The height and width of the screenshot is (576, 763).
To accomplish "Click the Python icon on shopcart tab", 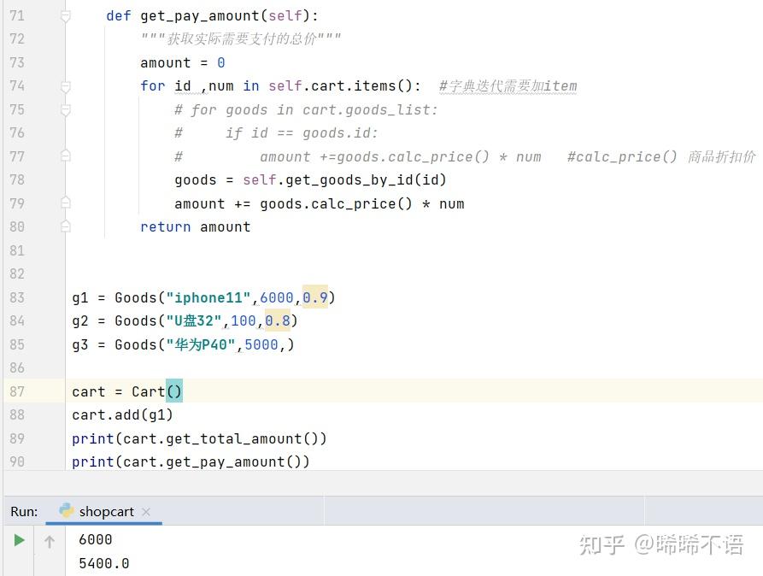I will point(66,510).
